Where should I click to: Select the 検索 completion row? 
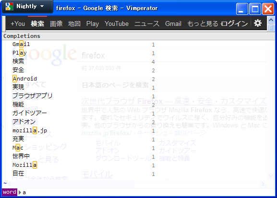click(138, 61)
